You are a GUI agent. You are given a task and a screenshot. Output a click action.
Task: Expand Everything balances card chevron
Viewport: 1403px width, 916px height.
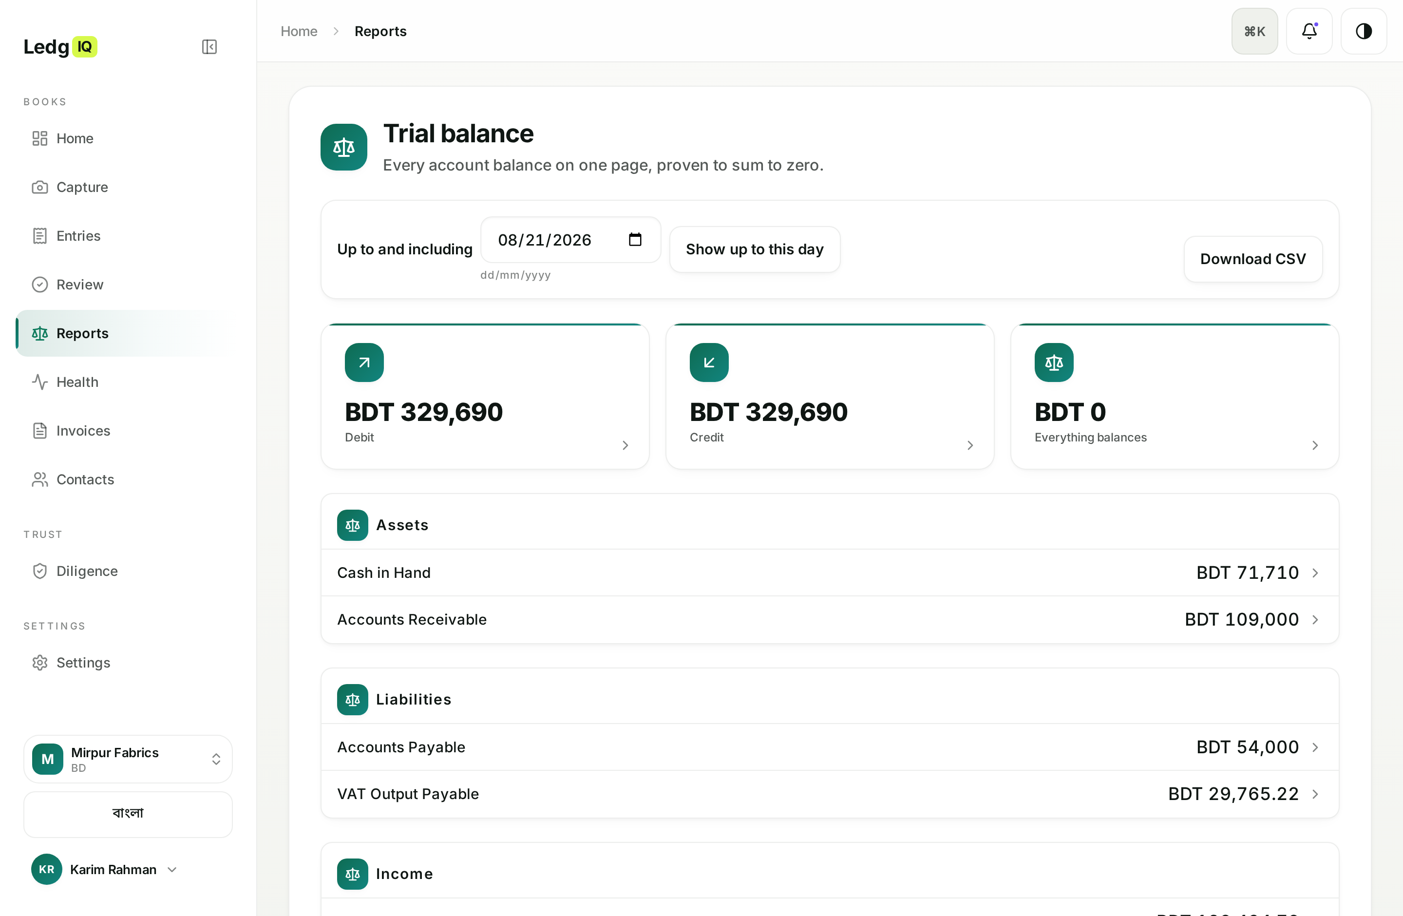1315,446
